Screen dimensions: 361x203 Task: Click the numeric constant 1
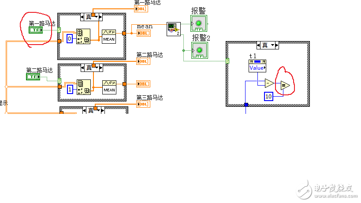point(70,89)
